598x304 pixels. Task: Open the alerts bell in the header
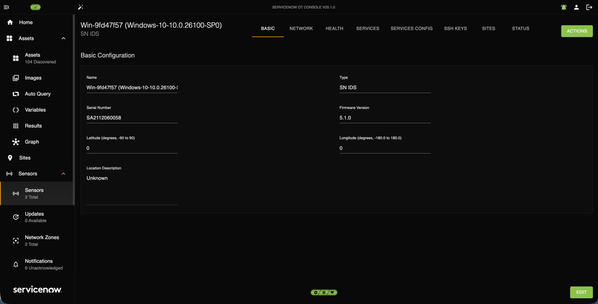(x=564, y=7)
